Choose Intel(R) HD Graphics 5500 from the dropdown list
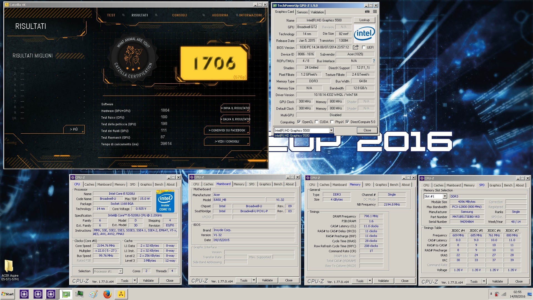533x300 pixels. click(304, 136)
